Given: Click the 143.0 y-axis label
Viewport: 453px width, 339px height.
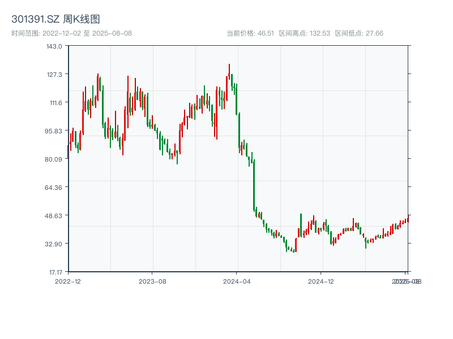Looking at the screenshot, I should click(54, 46).
